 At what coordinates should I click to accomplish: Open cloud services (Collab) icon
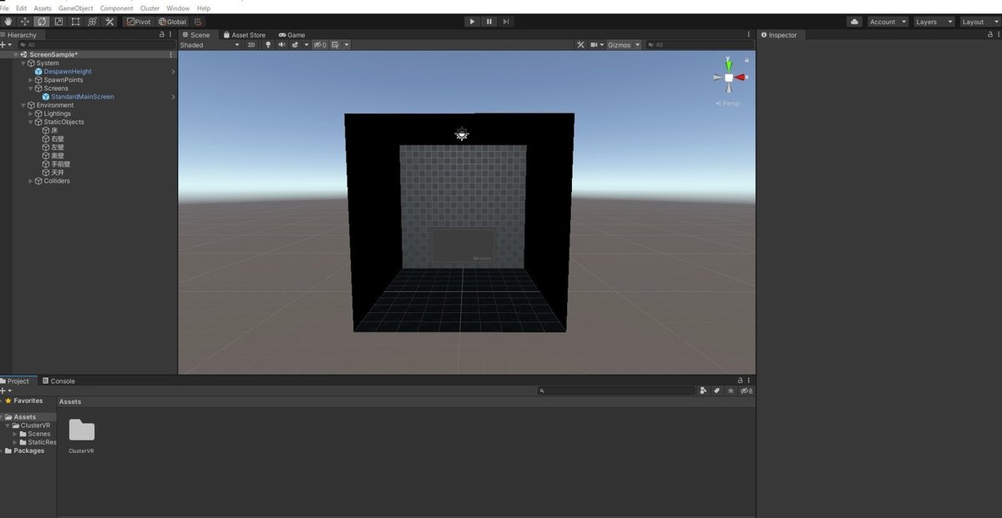point(854,22)
